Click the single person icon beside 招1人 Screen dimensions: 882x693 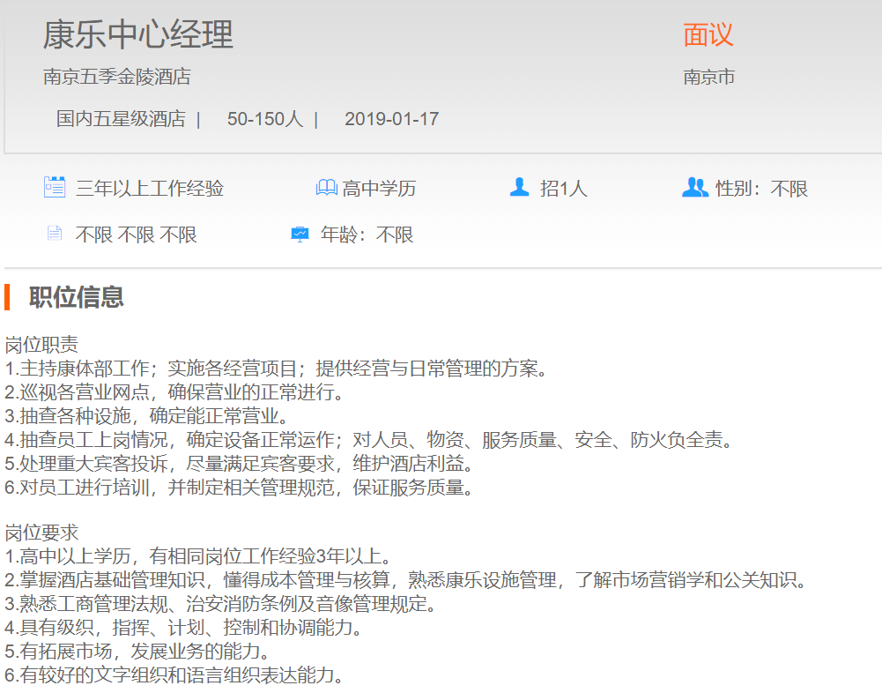[x=520, y=187]
